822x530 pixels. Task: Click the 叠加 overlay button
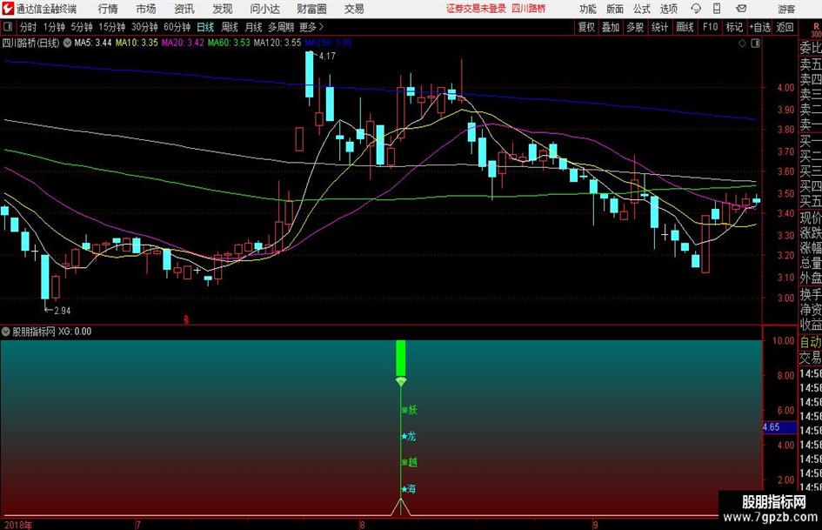(611, 27)
